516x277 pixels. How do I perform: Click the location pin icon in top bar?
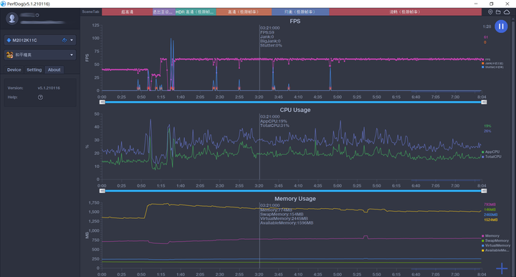[490, 12]
